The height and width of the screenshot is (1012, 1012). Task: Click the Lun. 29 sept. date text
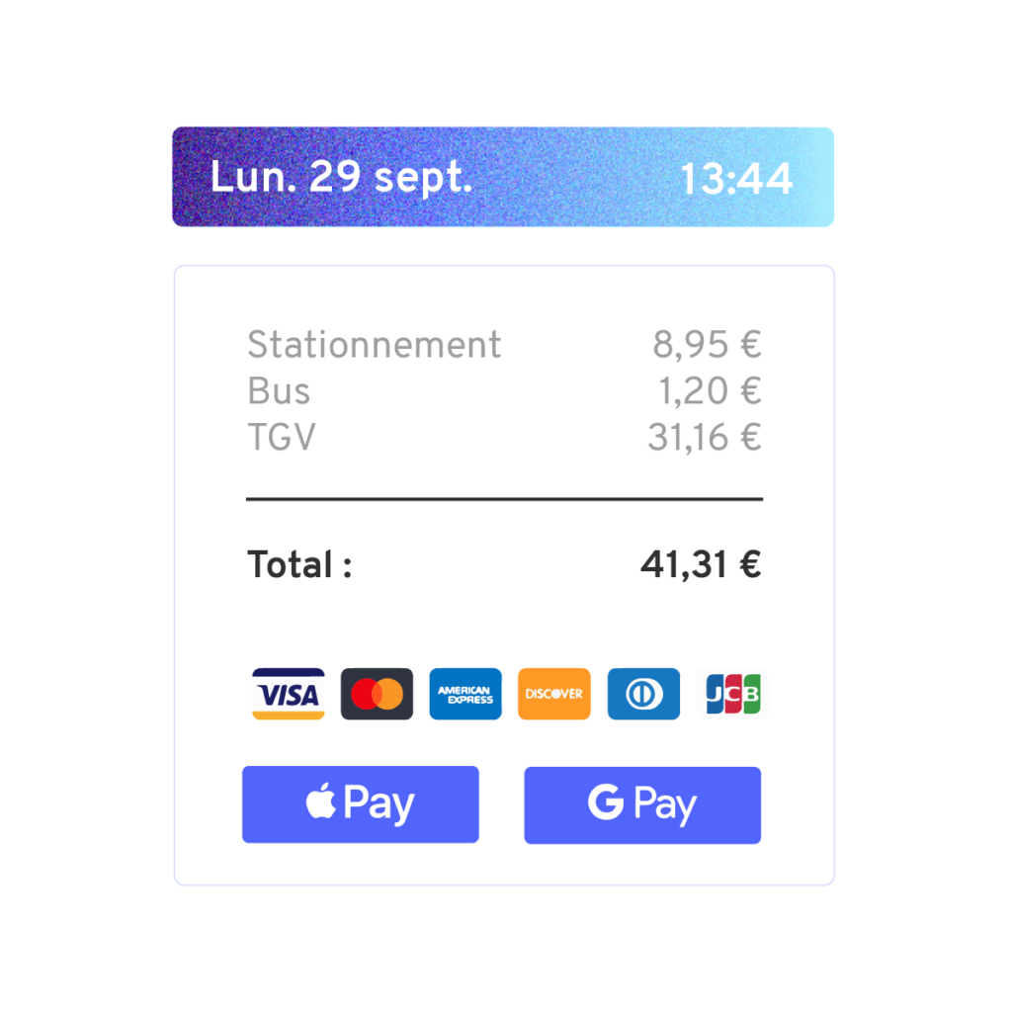click(341, 177)
